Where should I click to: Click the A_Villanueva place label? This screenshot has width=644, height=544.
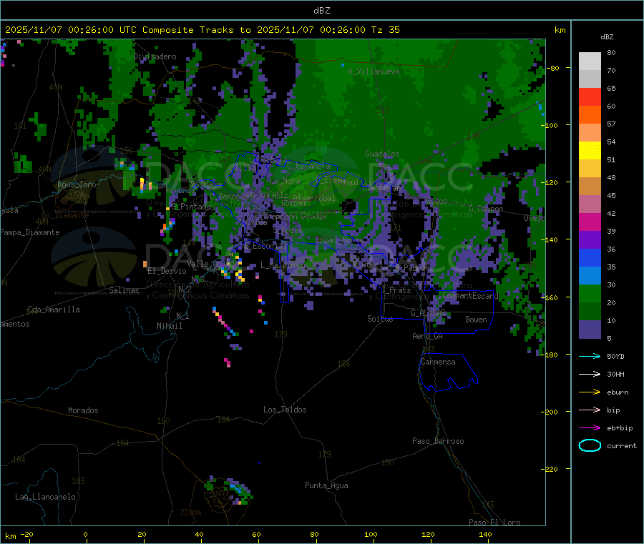point(374,71)
